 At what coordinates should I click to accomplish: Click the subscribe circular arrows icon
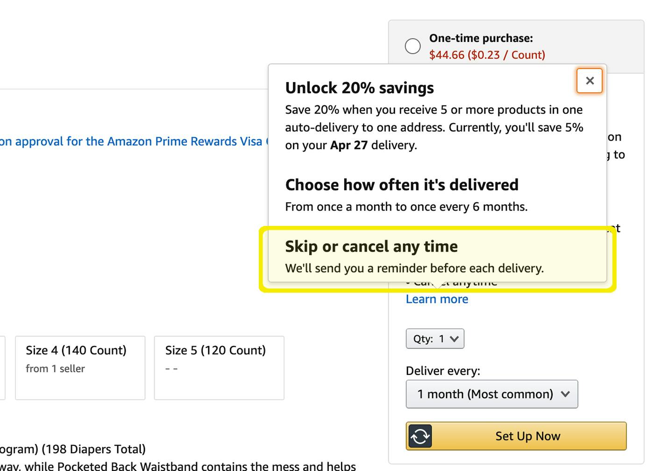pyautogui.click(x=420, y=436)
